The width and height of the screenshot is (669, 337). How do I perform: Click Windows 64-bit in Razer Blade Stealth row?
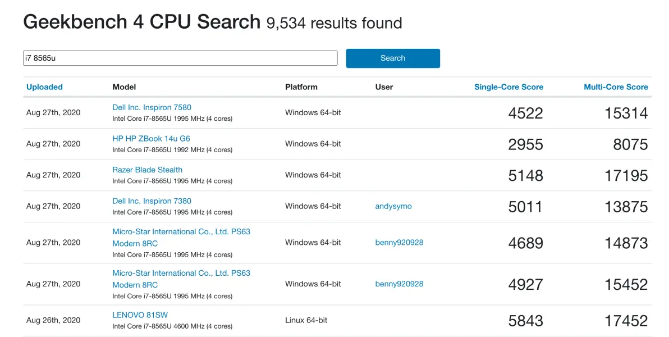pyautogui.click(x=313, y=175)
